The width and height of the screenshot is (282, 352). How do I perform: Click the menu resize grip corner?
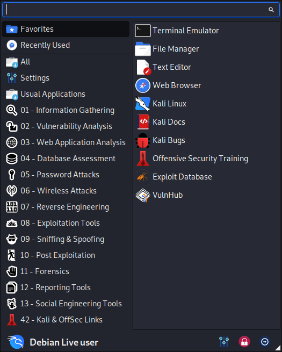tap(278, 348)
